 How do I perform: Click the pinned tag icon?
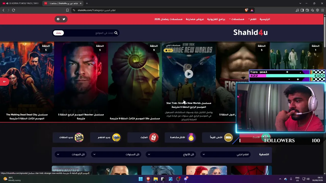point(154,138)
